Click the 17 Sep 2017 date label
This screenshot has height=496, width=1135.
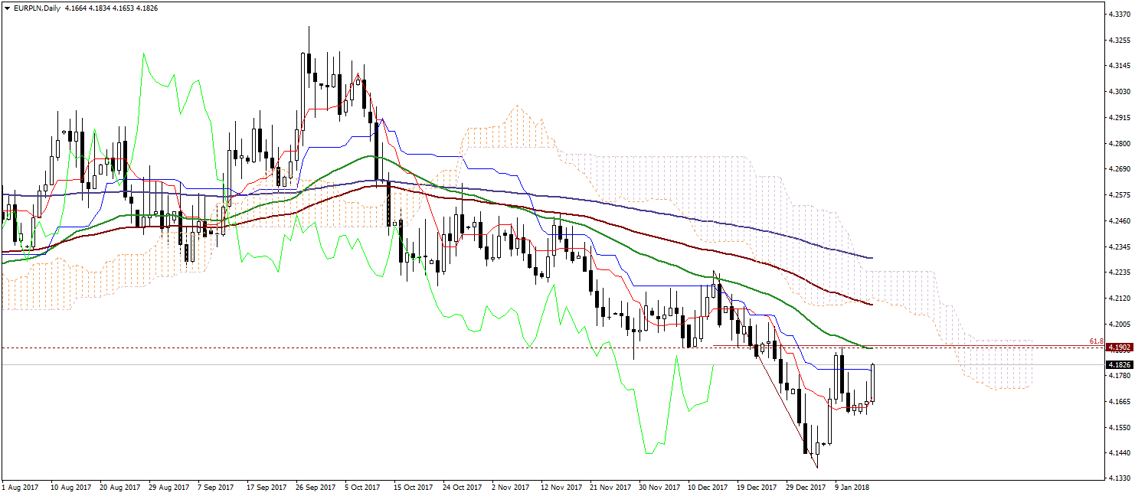[267, 487]
